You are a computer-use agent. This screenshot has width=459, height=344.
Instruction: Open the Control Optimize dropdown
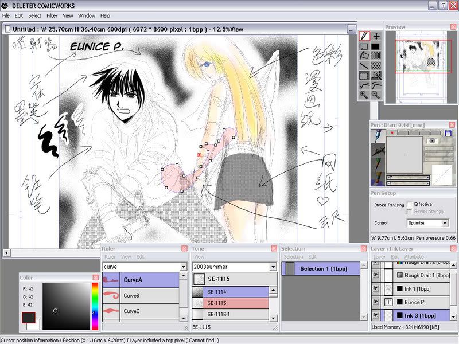445,223
